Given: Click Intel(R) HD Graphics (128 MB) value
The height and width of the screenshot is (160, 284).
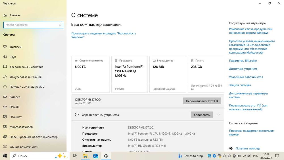Looking at the screenshot, I should click(x=147, y=146).
